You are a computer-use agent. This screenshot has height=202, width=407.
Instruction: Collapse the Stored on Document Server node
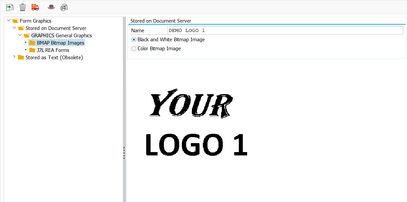(14, 28)
